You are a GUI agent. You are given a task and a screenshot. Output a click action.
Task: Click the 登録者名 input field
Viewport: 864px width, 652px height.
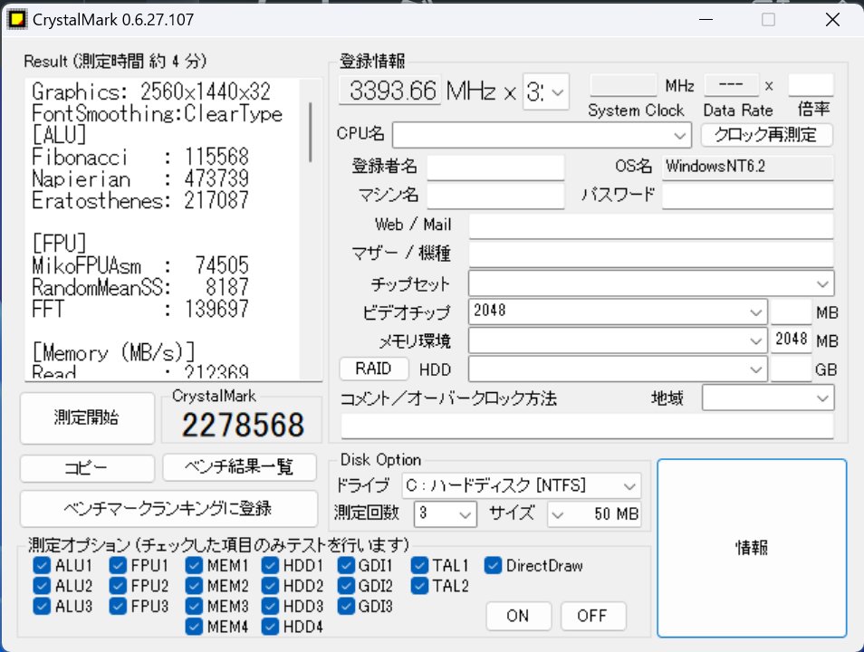[x=495, y=168]
